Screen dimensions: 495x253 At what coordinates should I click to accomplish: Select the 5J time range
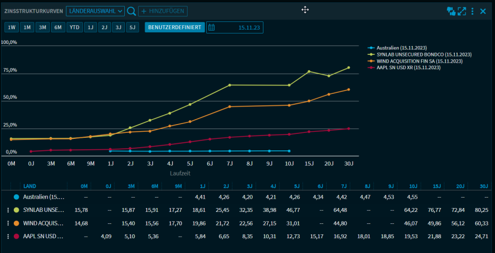(x=132, y=27)
